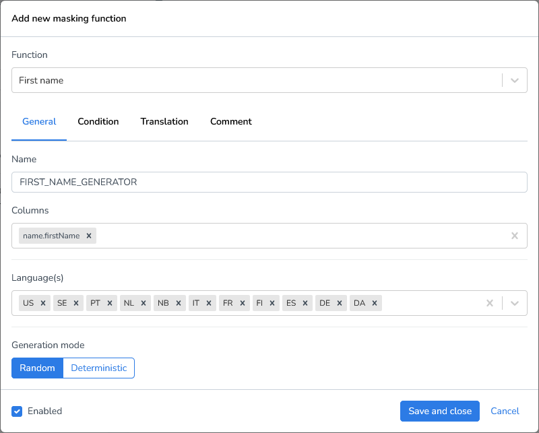Remove the US language tag

point(42,303)
